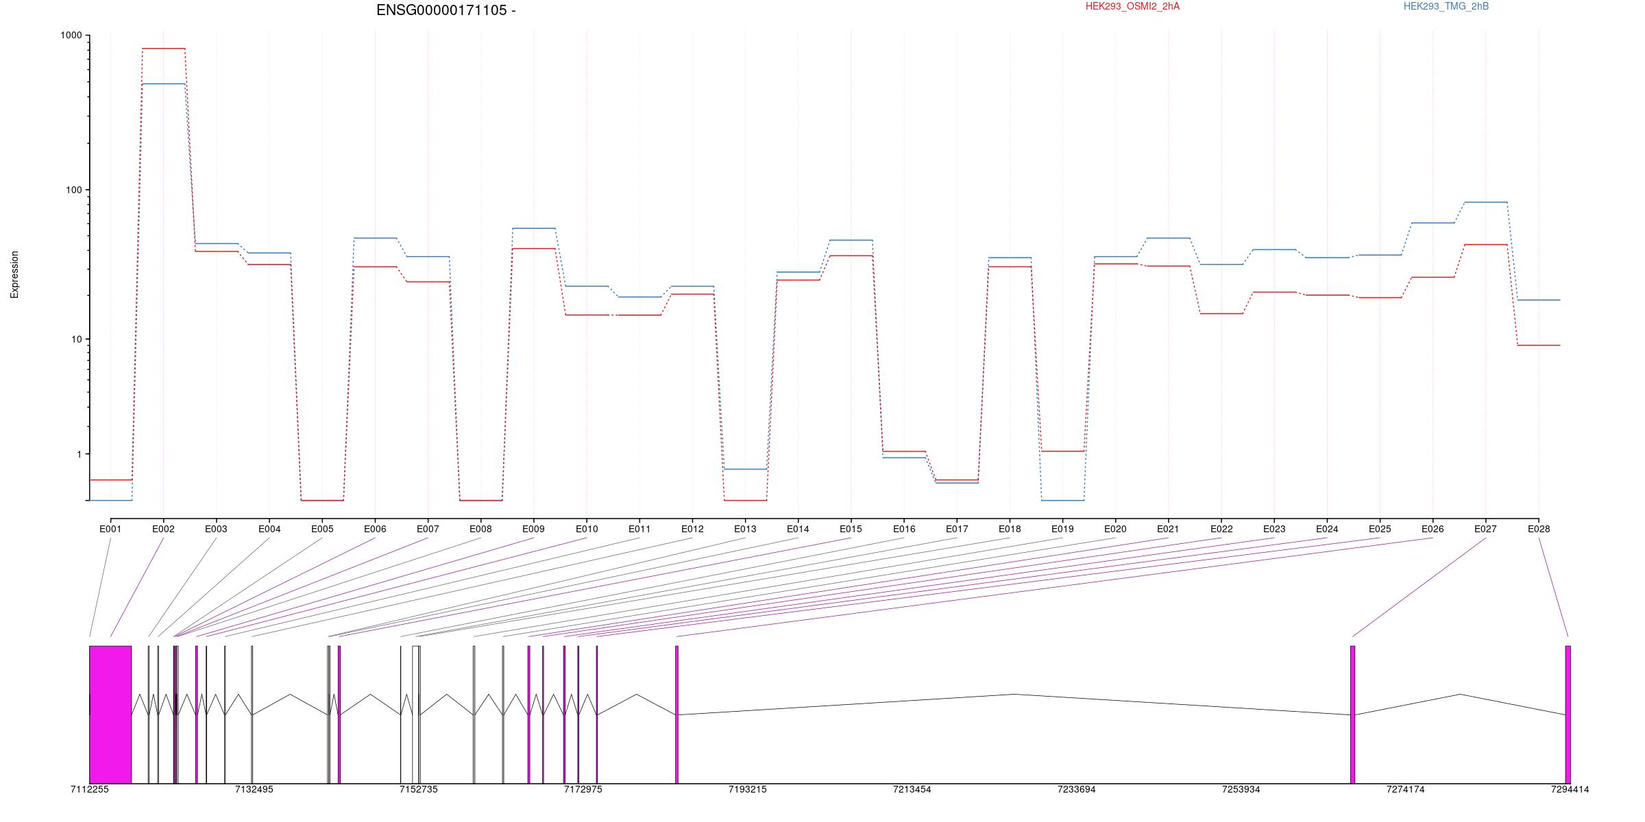Click exon label E015
1645x822 pixels.
(x=851, y=529)
